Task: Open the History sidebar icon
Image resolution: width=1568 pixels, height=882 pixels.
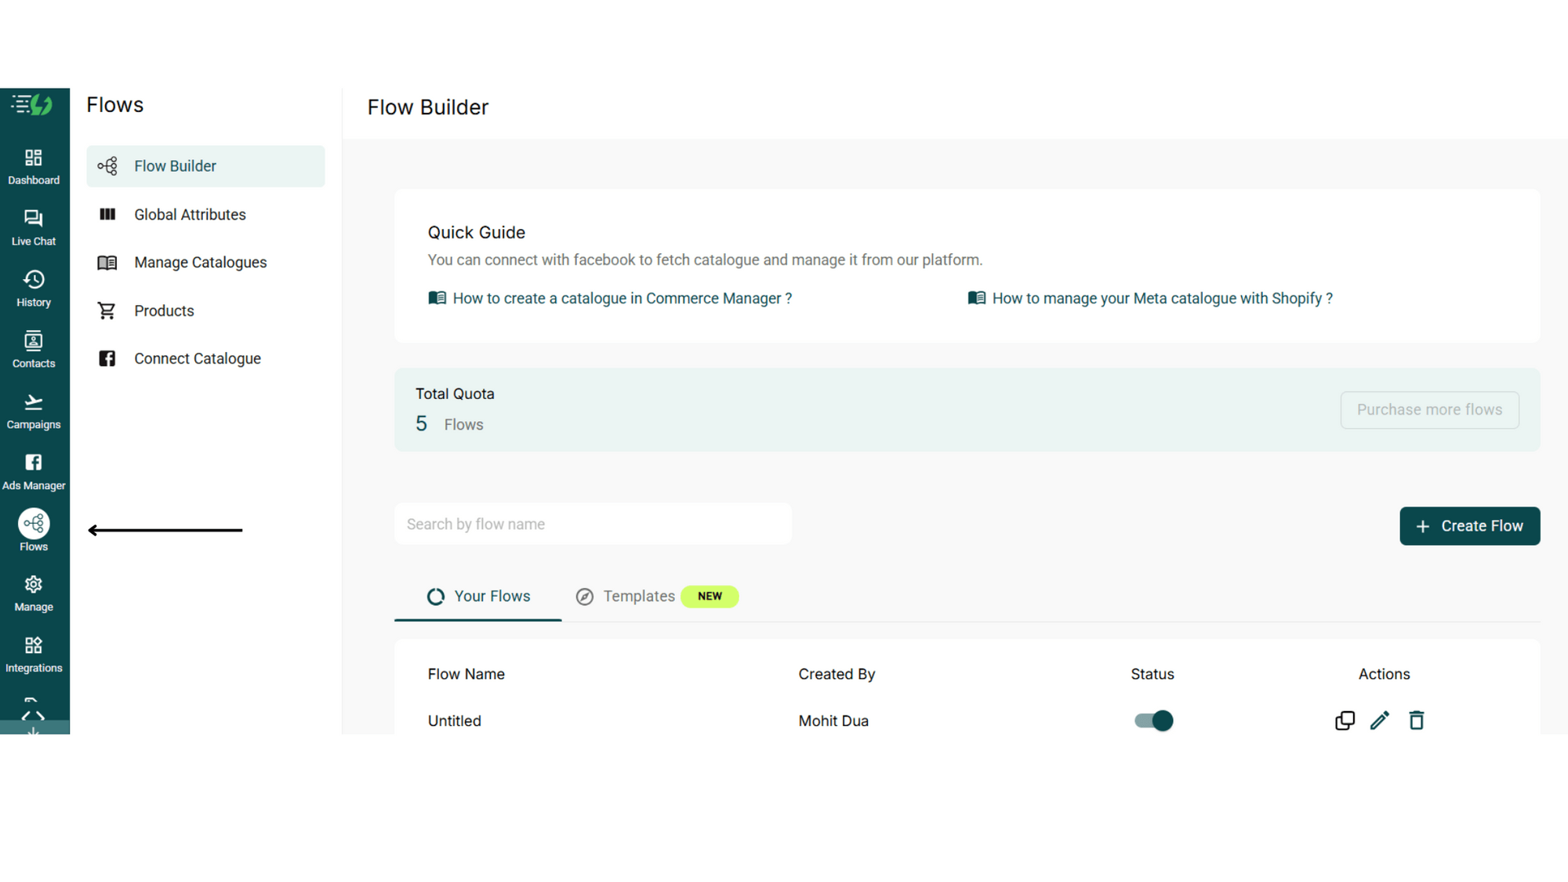Action: (34, 289)
